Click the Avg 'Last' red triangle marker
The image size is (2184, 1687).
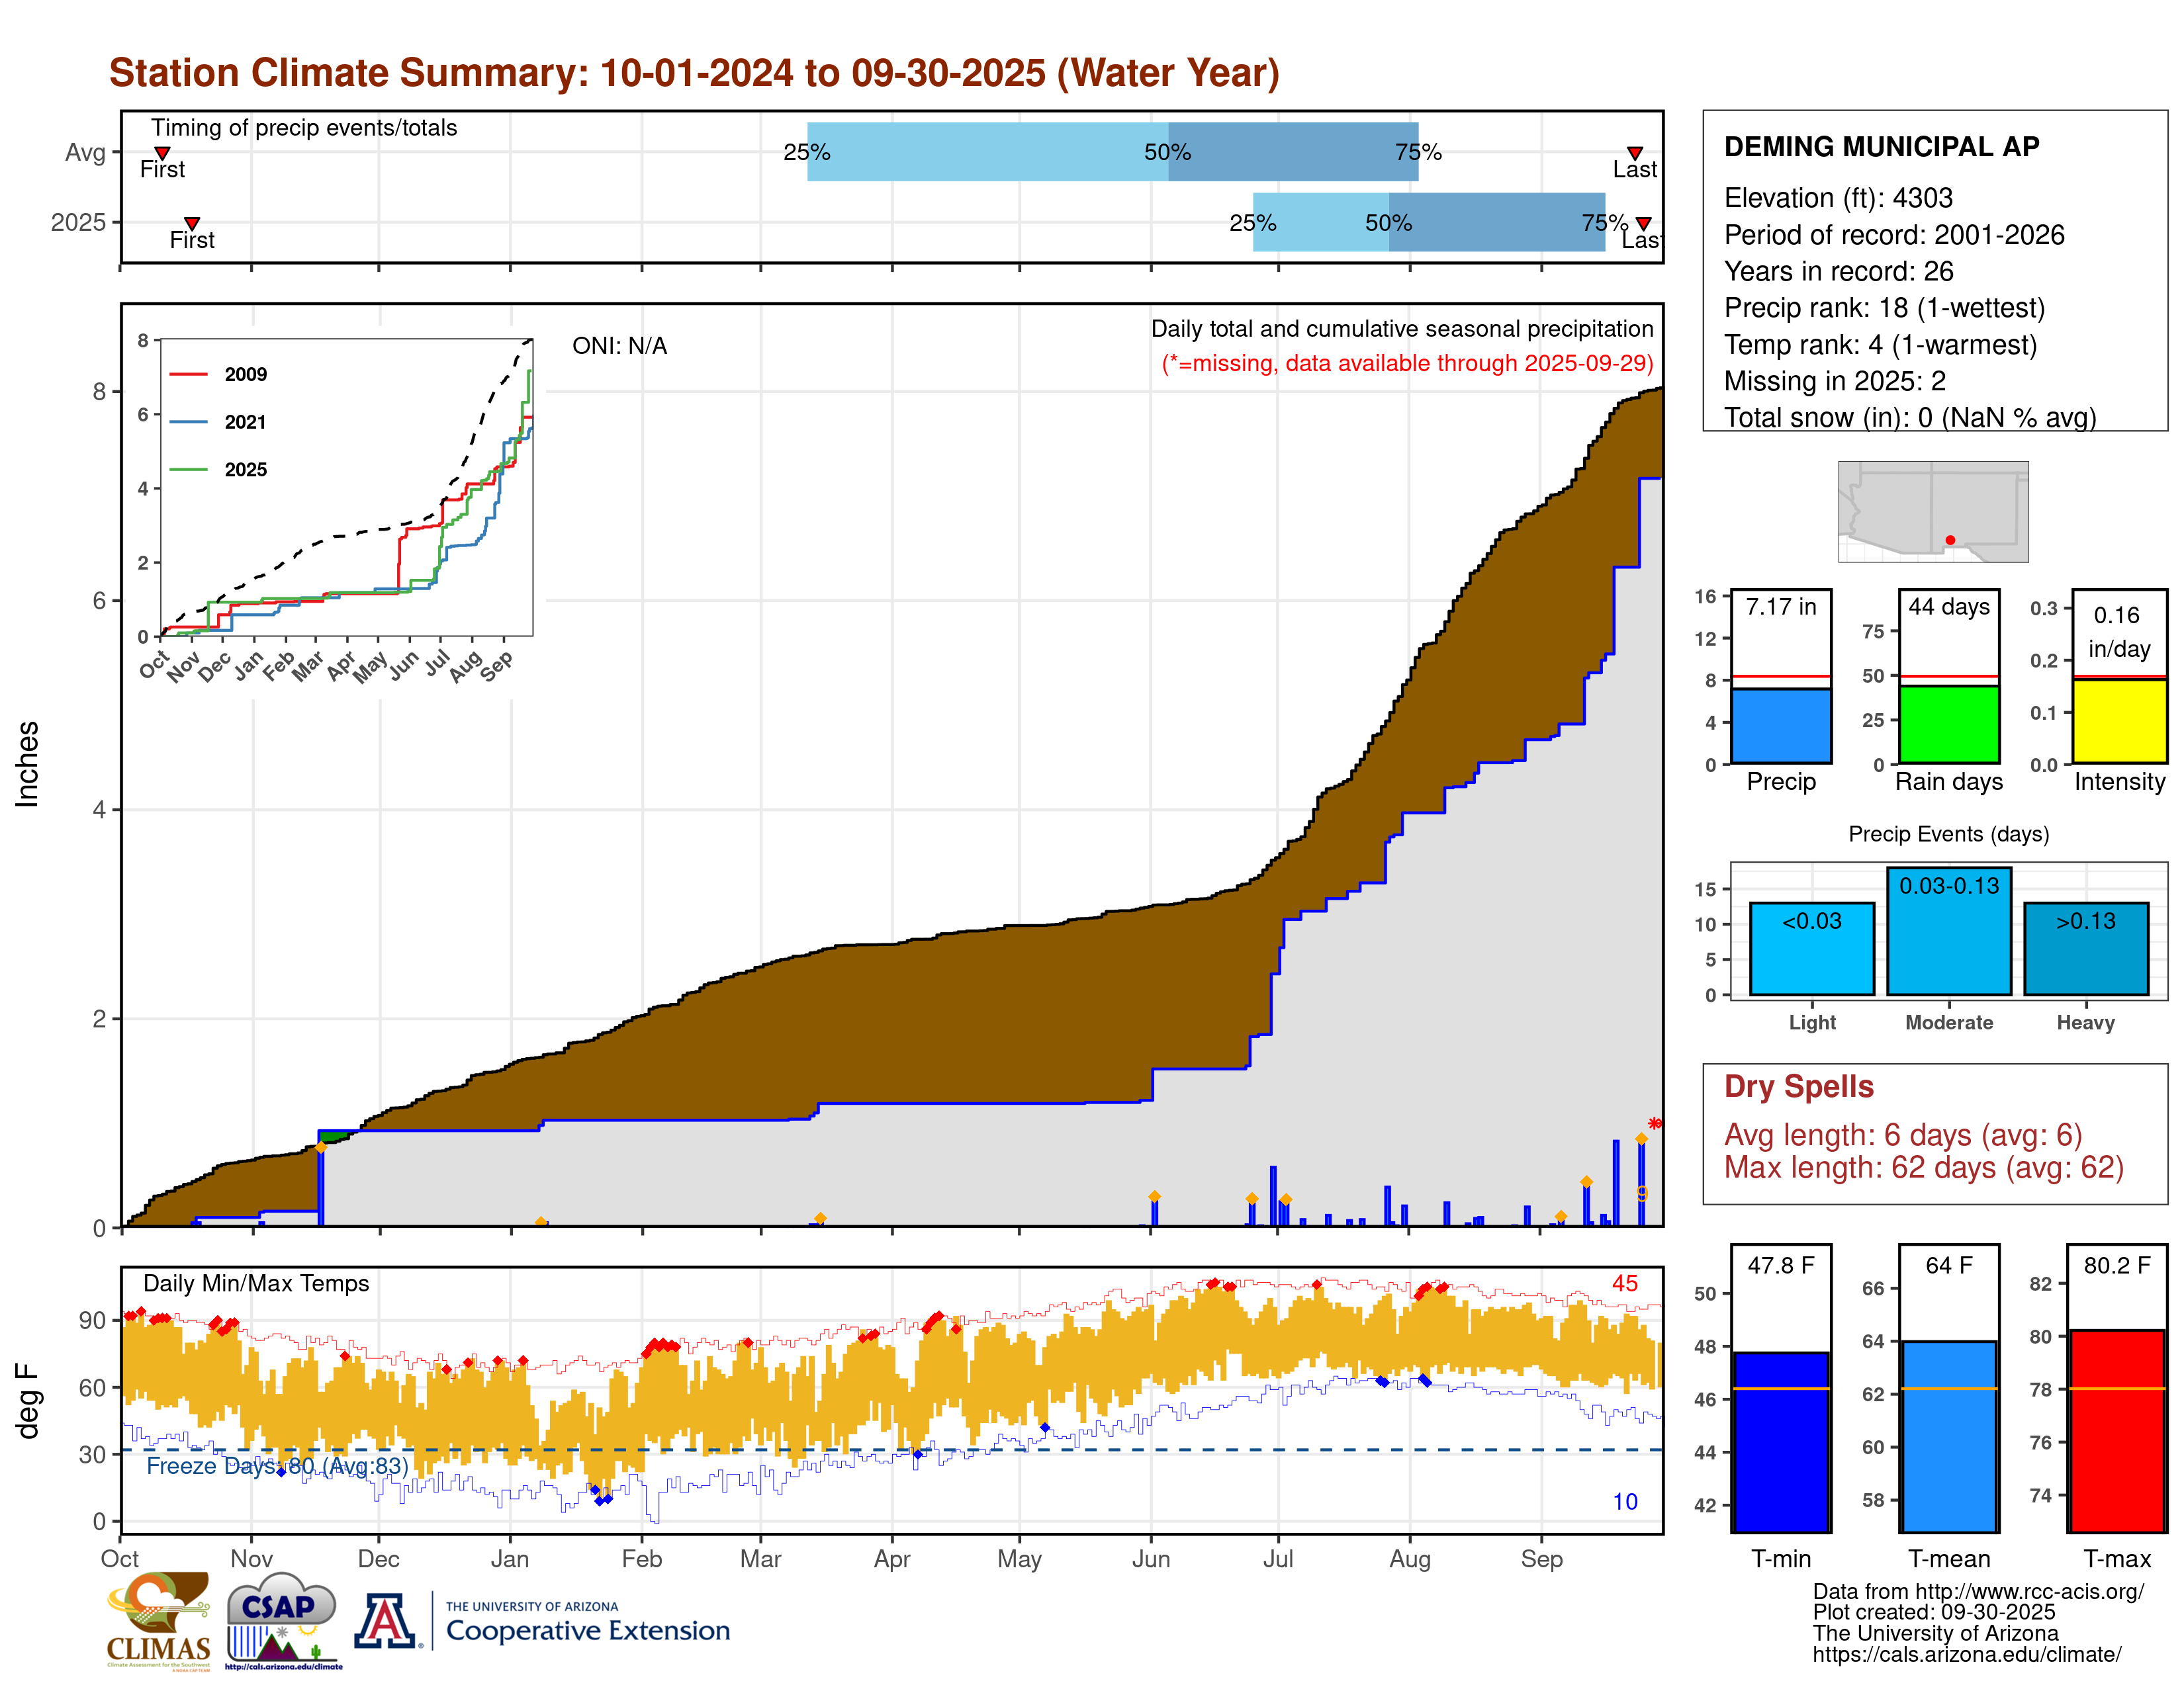[x=1635, y=153]
